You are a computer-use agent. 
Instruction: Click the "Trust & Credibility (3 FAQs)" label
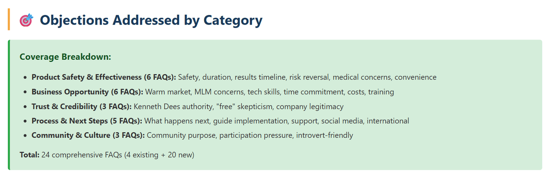82,107
